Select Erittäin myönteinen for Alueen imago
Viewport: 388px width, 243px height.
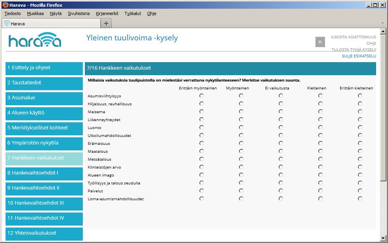201,175
